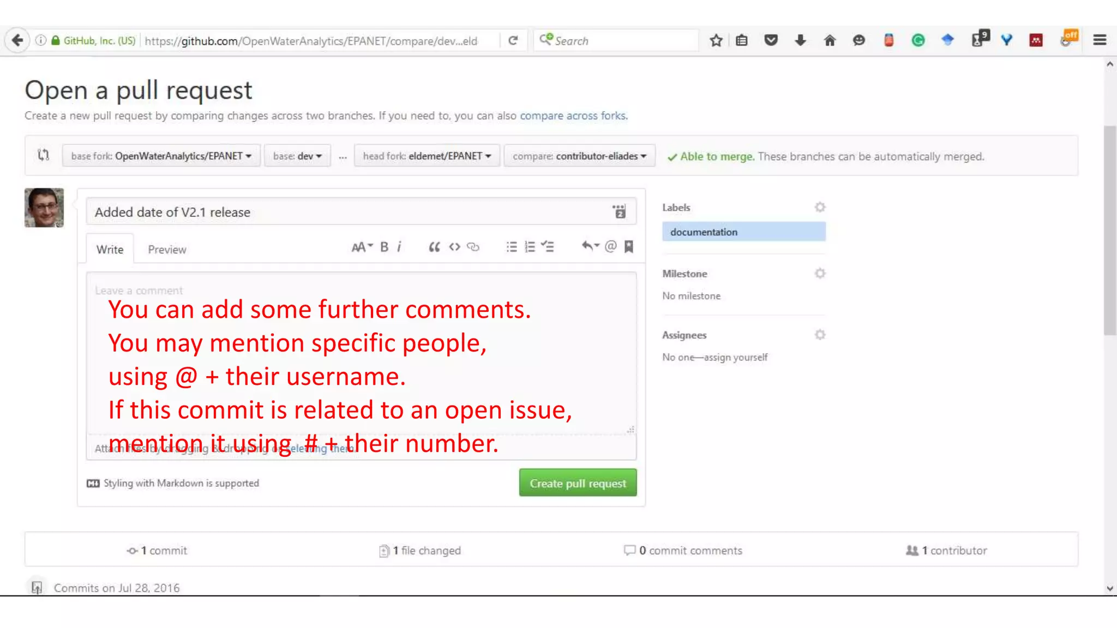
Task: Click the 1 contributor summary item
Action: pos(946,551)
